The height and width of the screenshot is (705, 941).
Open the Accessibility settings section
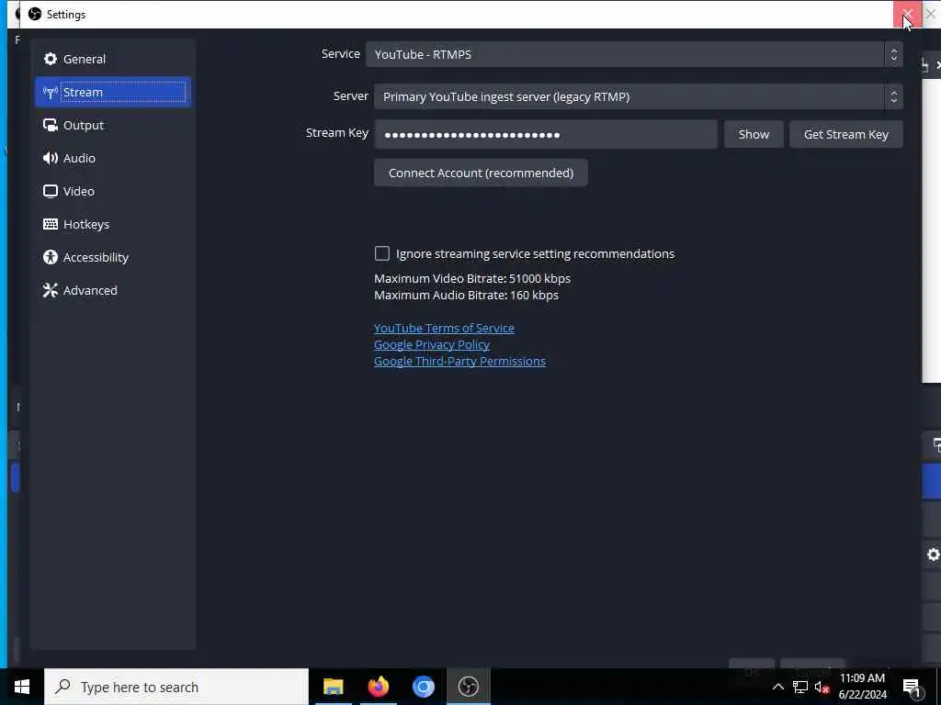tap(113, 257)
